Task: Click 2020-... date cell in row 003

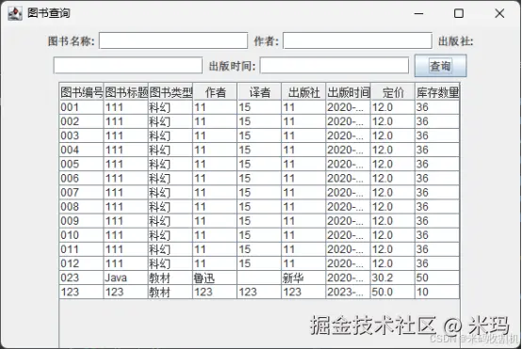Action: click(349, 136)
